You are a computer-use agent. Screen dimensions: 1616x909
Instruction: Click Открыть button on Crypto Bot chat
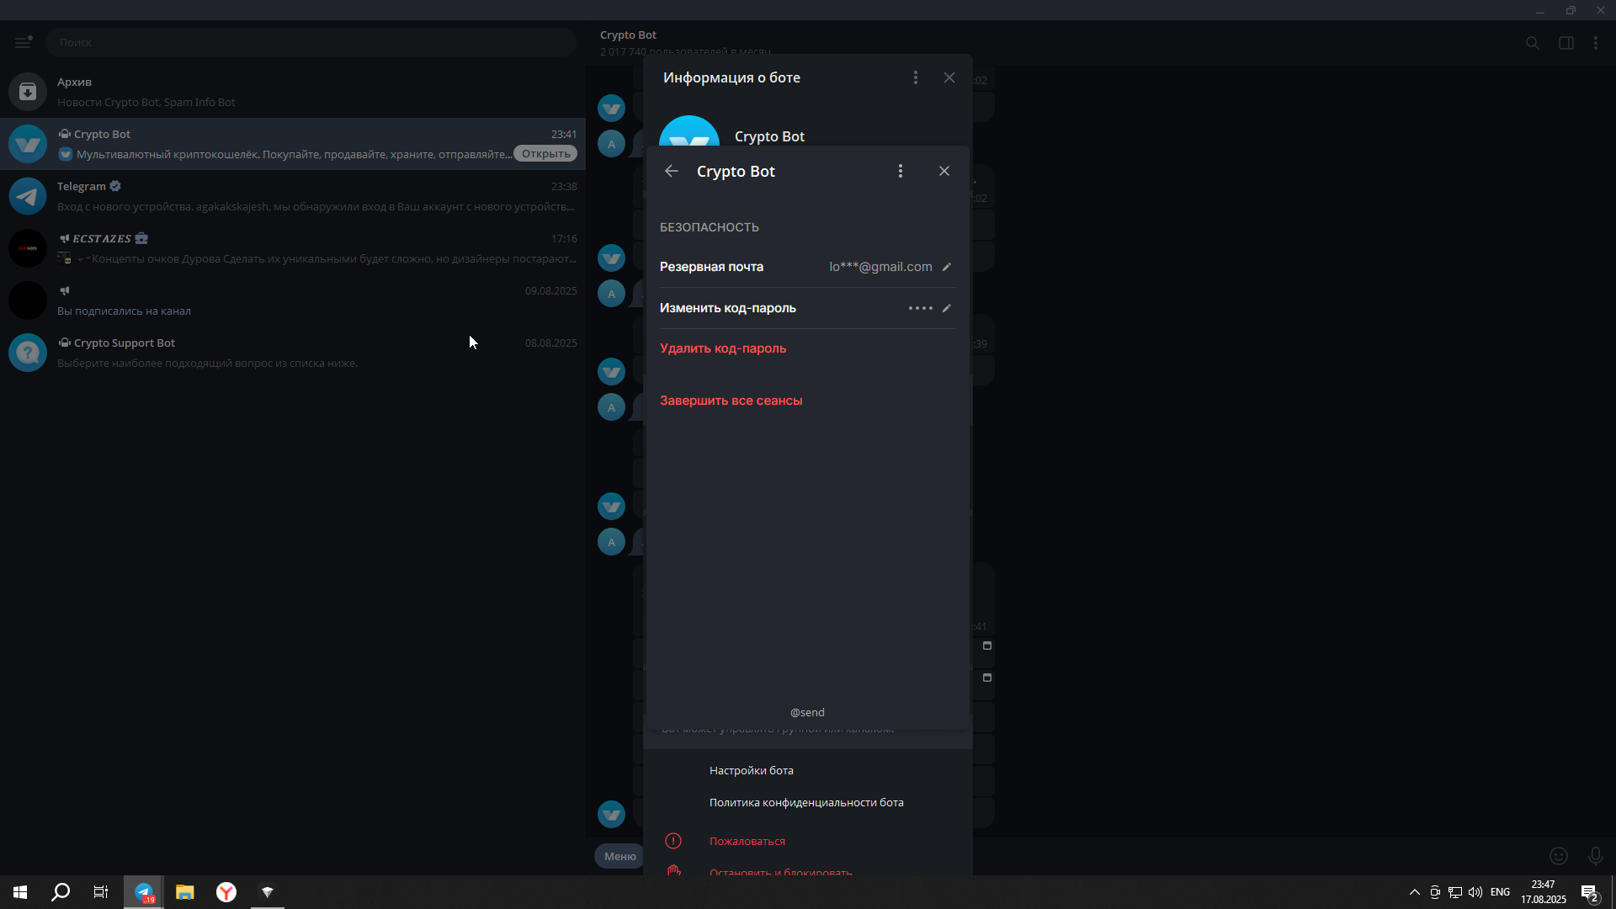click(545, 154)
